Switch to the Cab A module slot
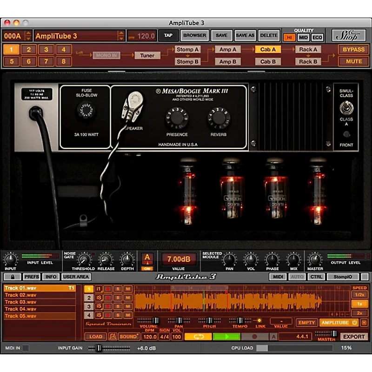 point(268,49)
